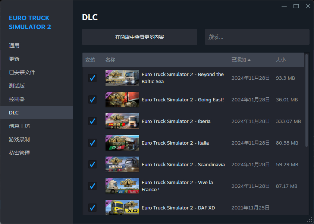Sort by the 已添加 column header
The image size is (314, 224).
tap(241, 60)
